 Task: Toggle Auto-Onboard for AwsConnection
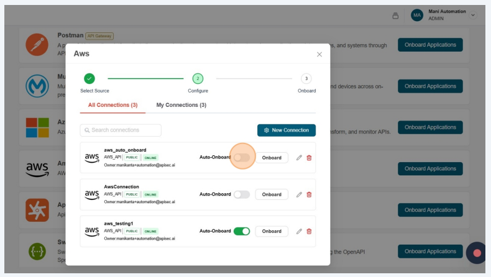pyautogui.click(x=242, y=194)
